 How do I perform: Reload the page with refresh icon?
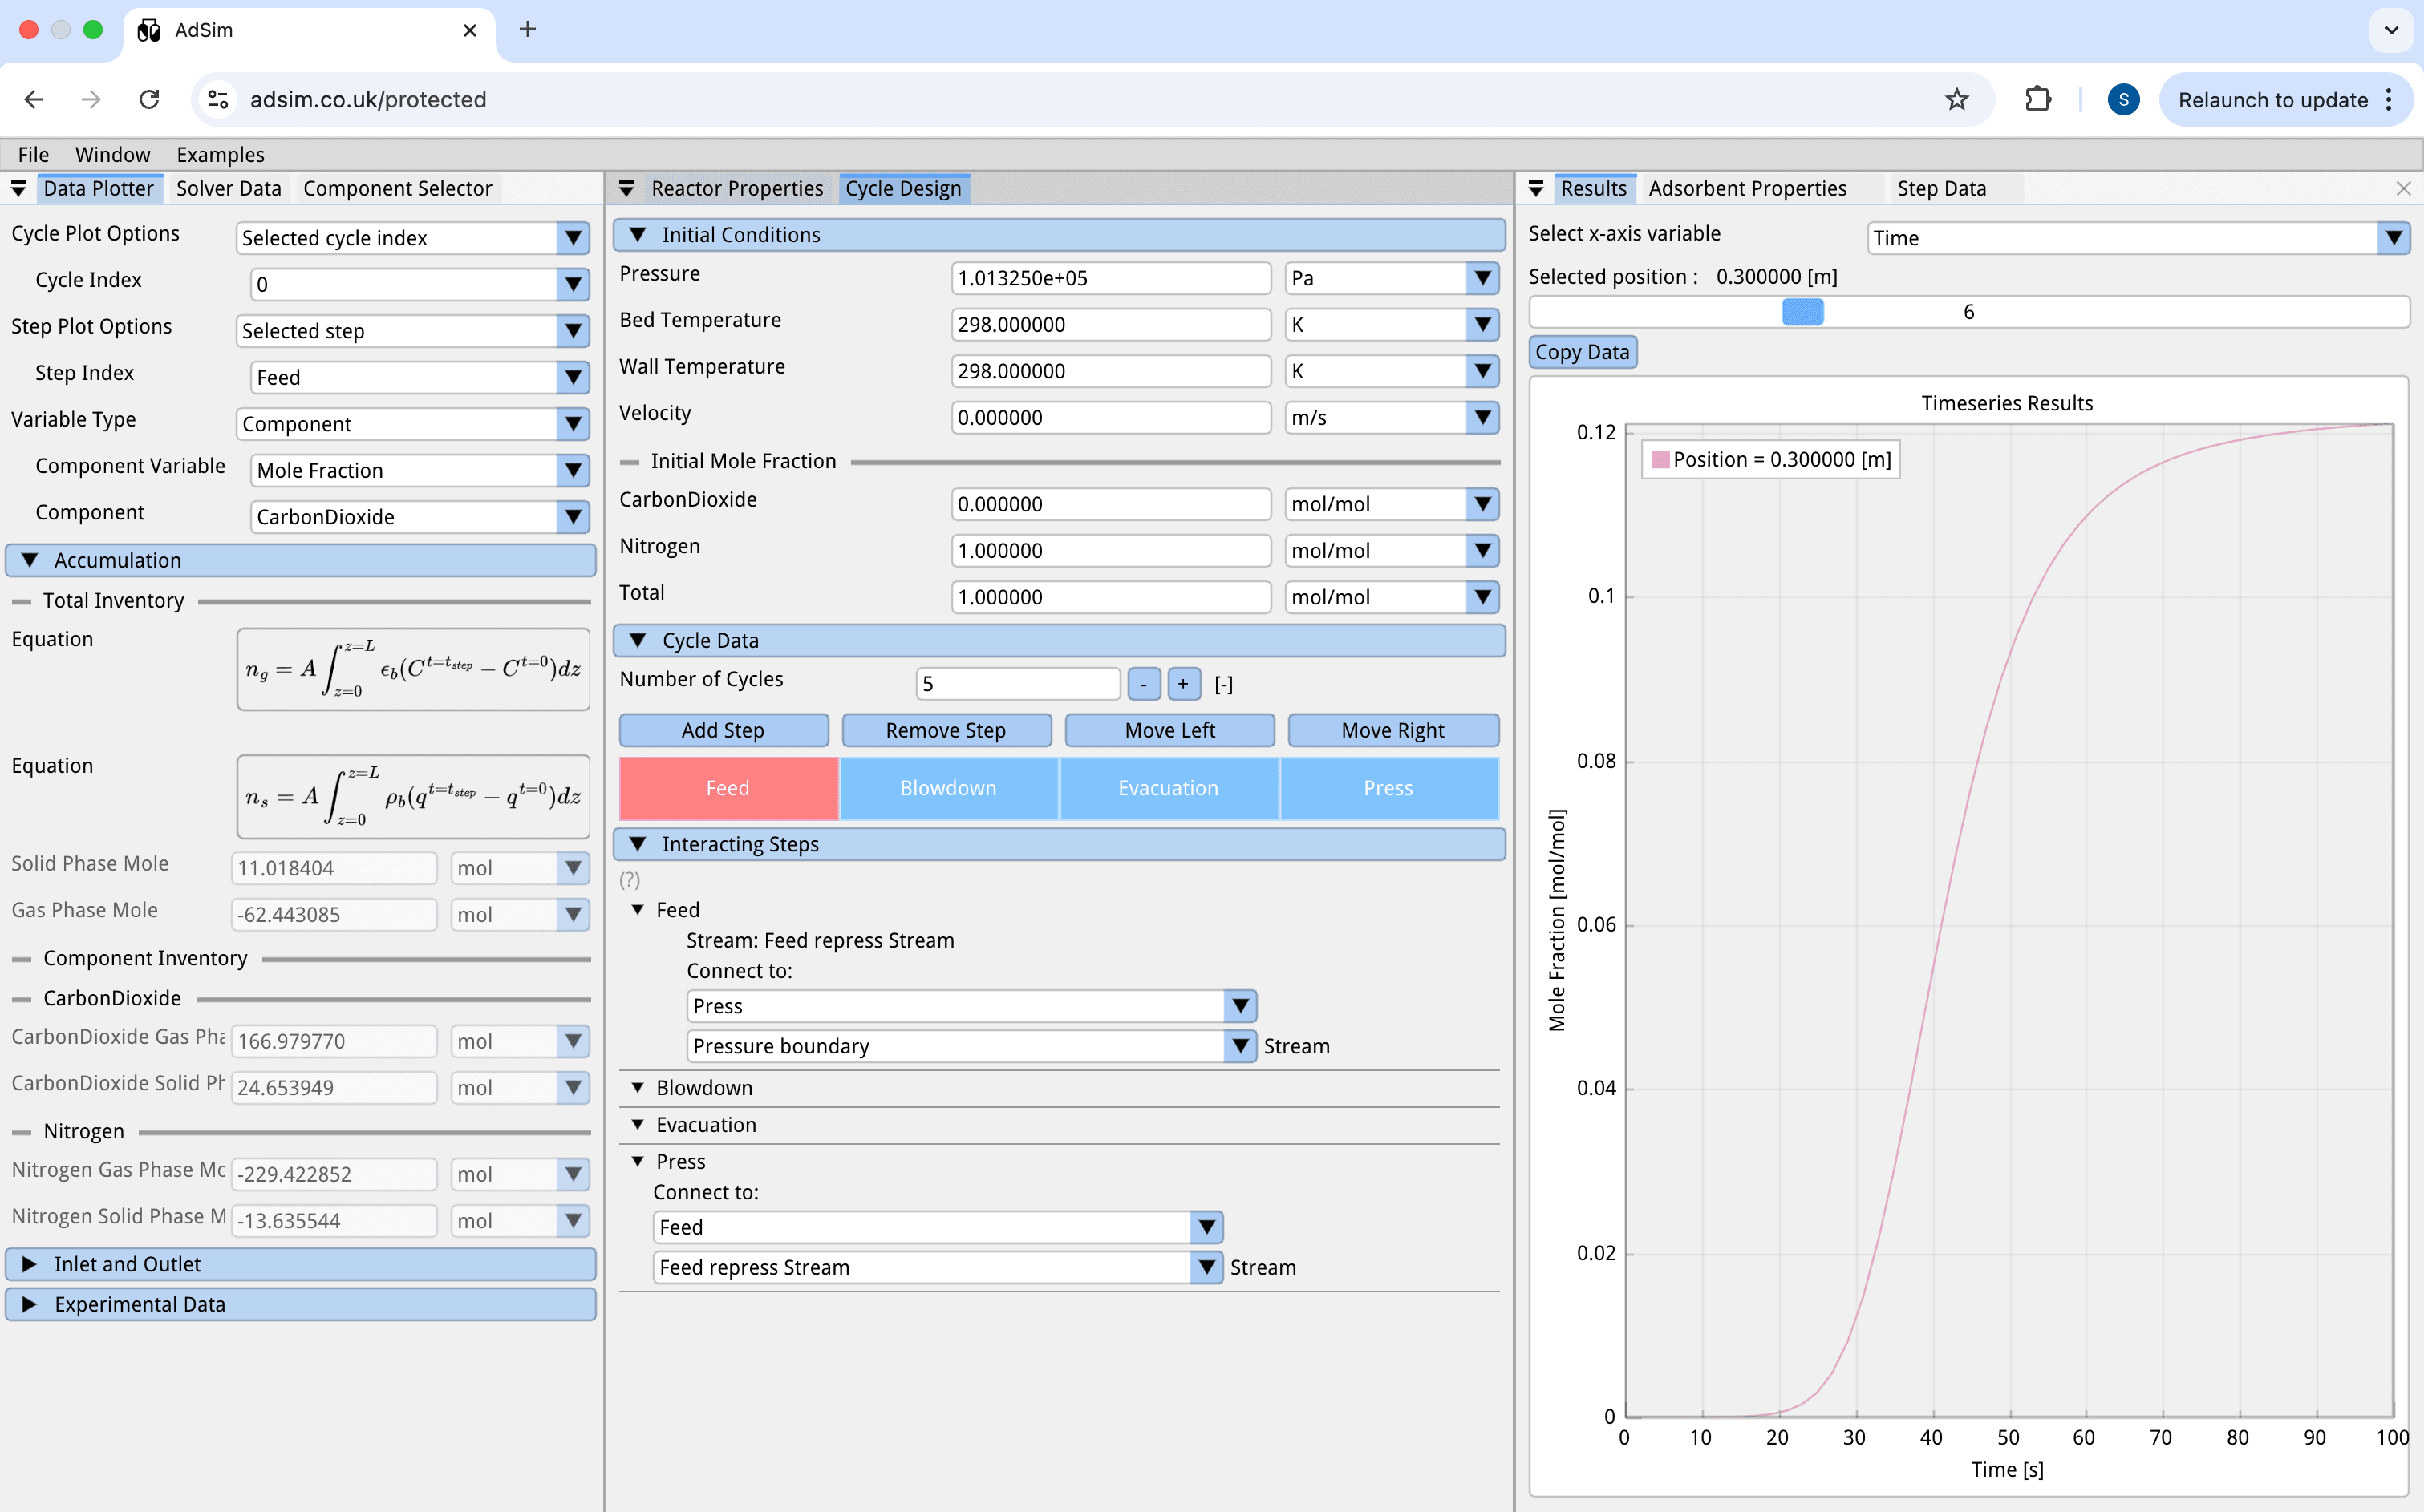(149, 99)
